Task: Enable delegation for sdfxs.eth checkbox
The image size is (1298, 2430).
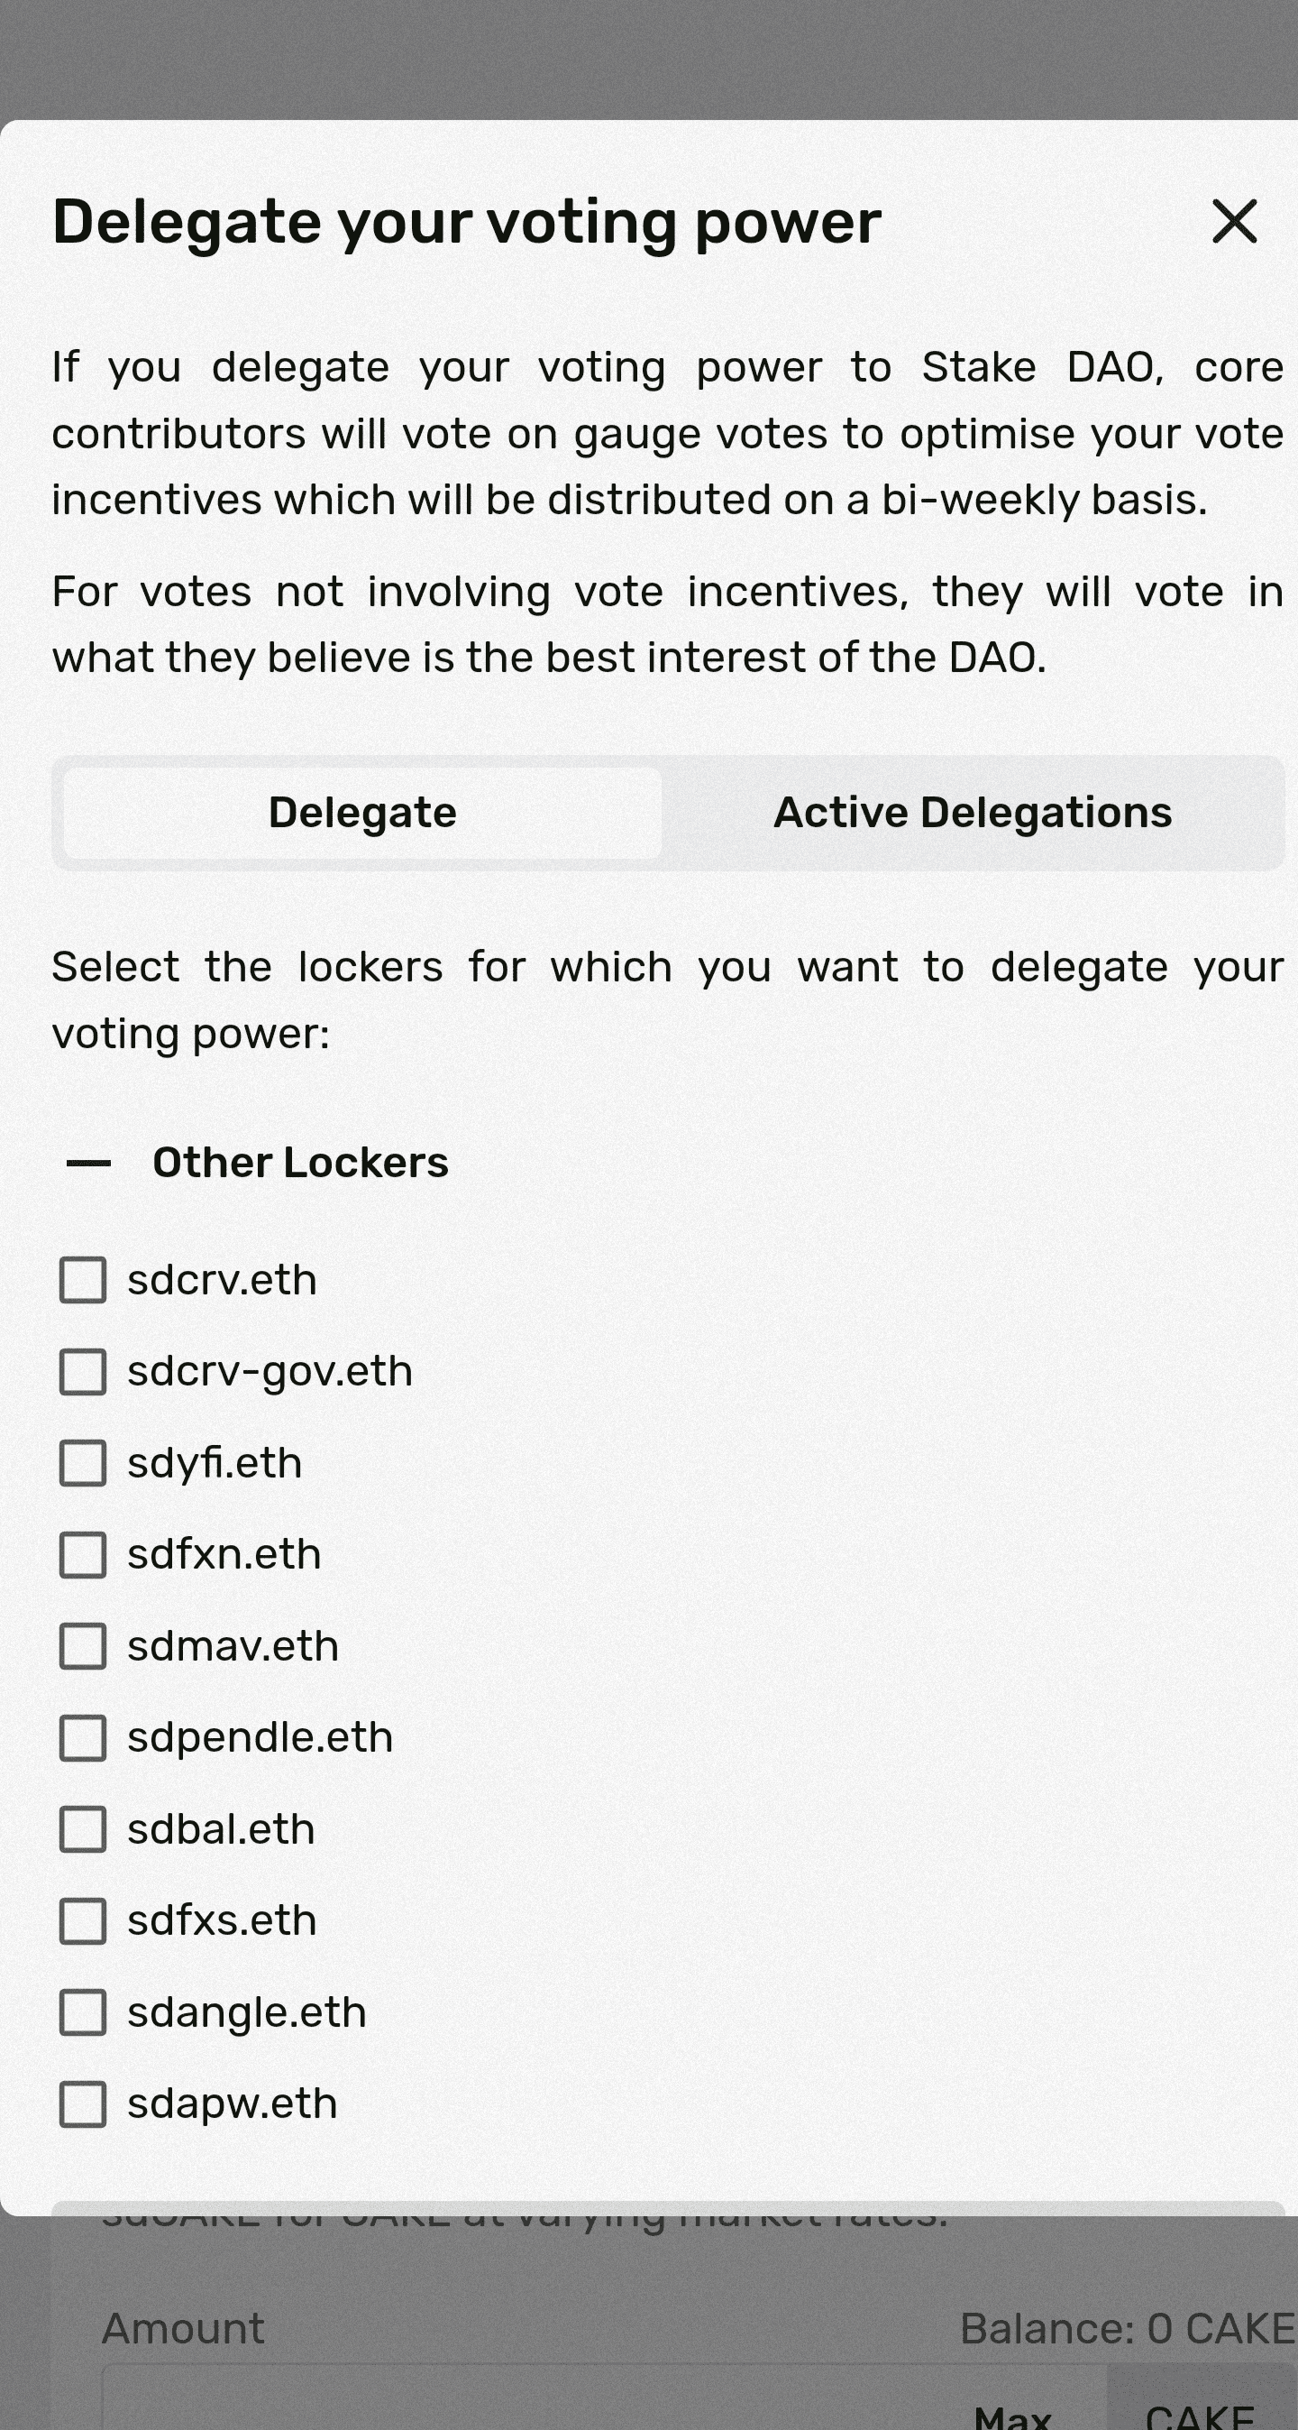Action: pos(83,1920)
